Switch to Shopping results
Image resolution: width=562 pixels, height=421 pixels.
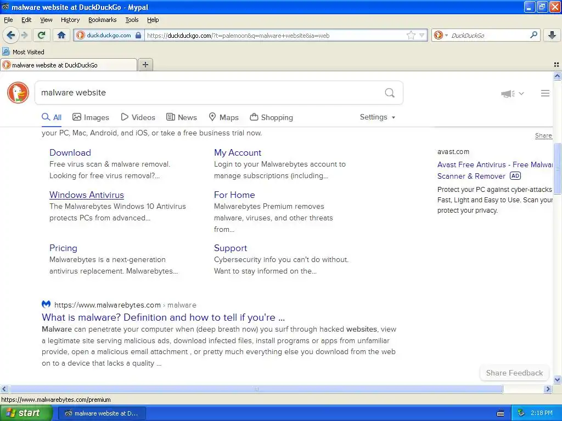pos(271,117)
